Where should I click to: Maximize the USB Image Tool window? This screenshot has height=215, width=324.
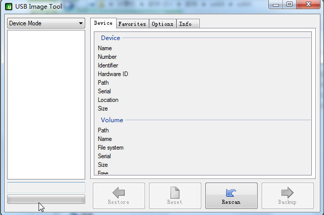[290, 5]
